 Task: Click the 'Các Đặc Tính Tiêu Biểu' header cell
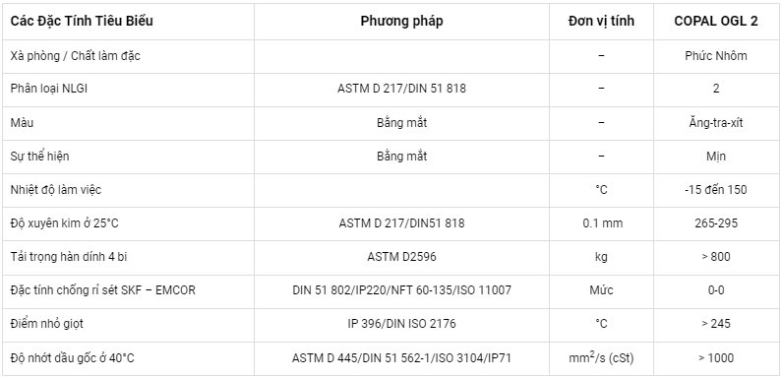point(82,22)
